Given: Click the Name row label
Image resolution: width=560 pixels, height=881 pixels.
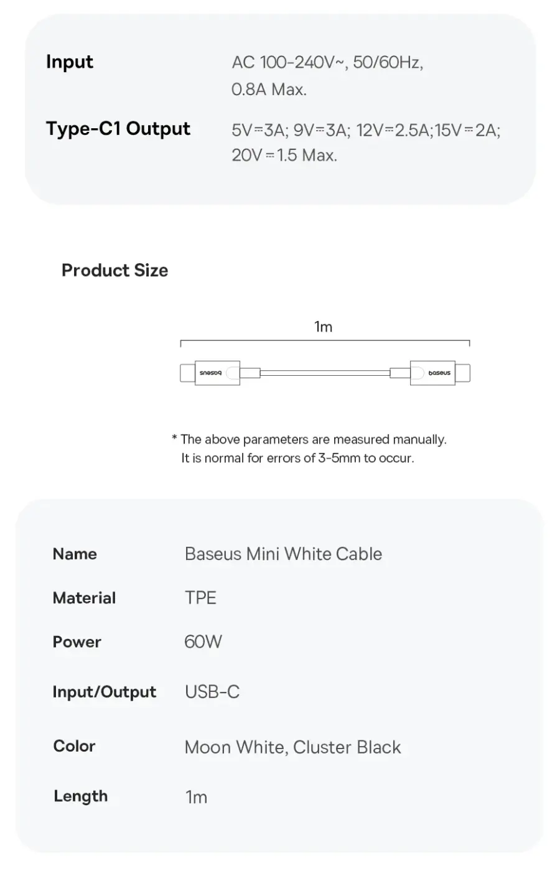Looking at the screenshot, I should pyautogui.click(x=75, y=554).
